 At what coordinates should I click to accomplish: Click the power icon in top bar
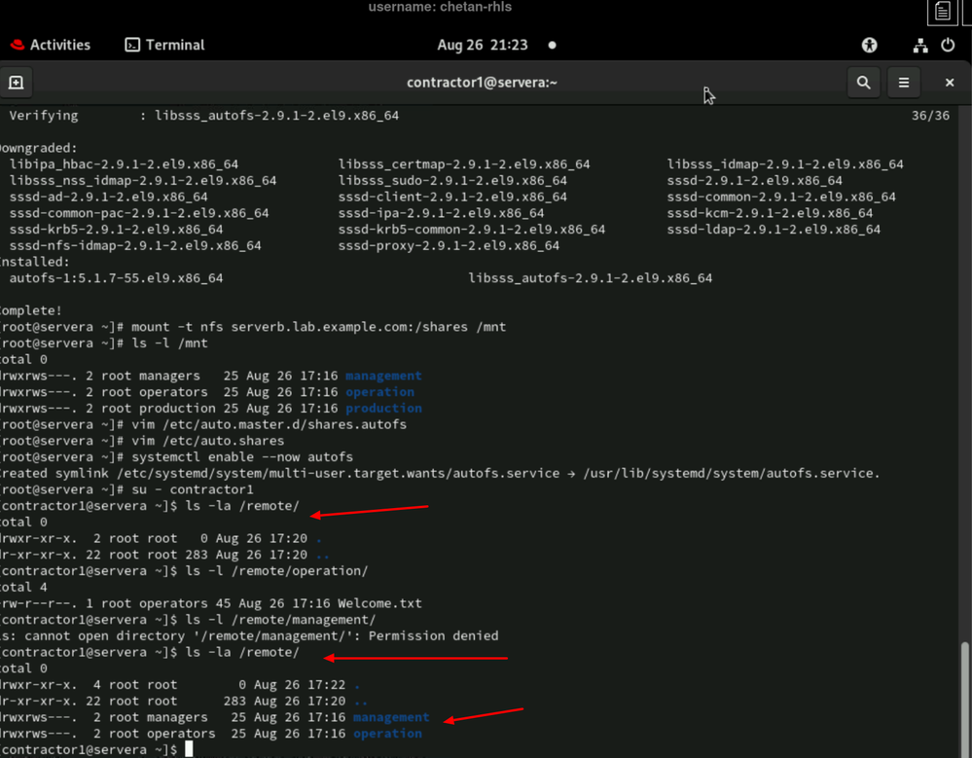948,45
